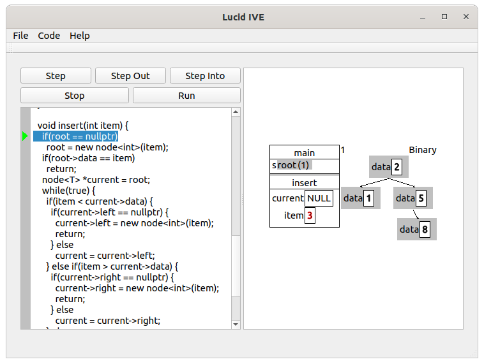Viewport: 484px width, 364px height.
Task: Click the 'Binary' label above the tree
Action: [x=423, y=150]
